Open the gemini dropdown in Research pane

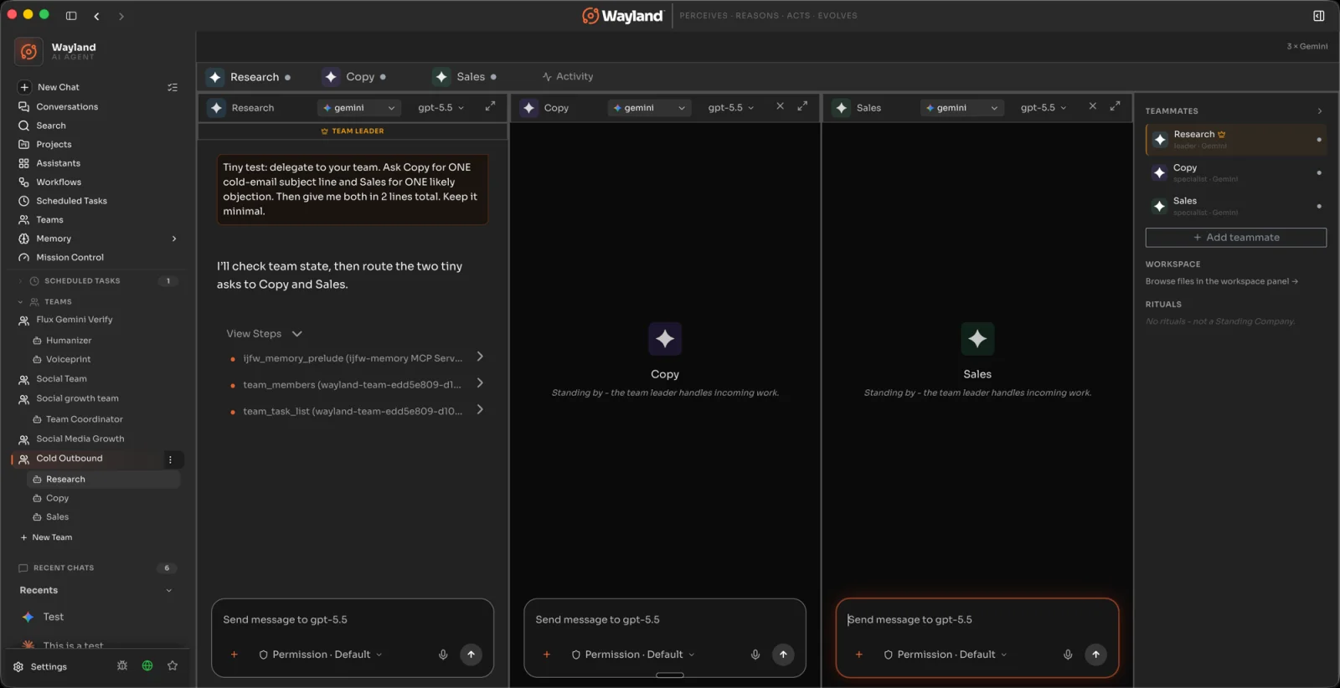click(x=358, y=108)
